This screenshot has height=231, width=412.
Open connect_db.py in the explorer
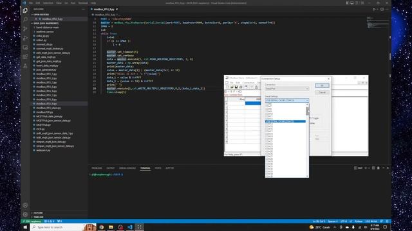[x=44, y=44]
